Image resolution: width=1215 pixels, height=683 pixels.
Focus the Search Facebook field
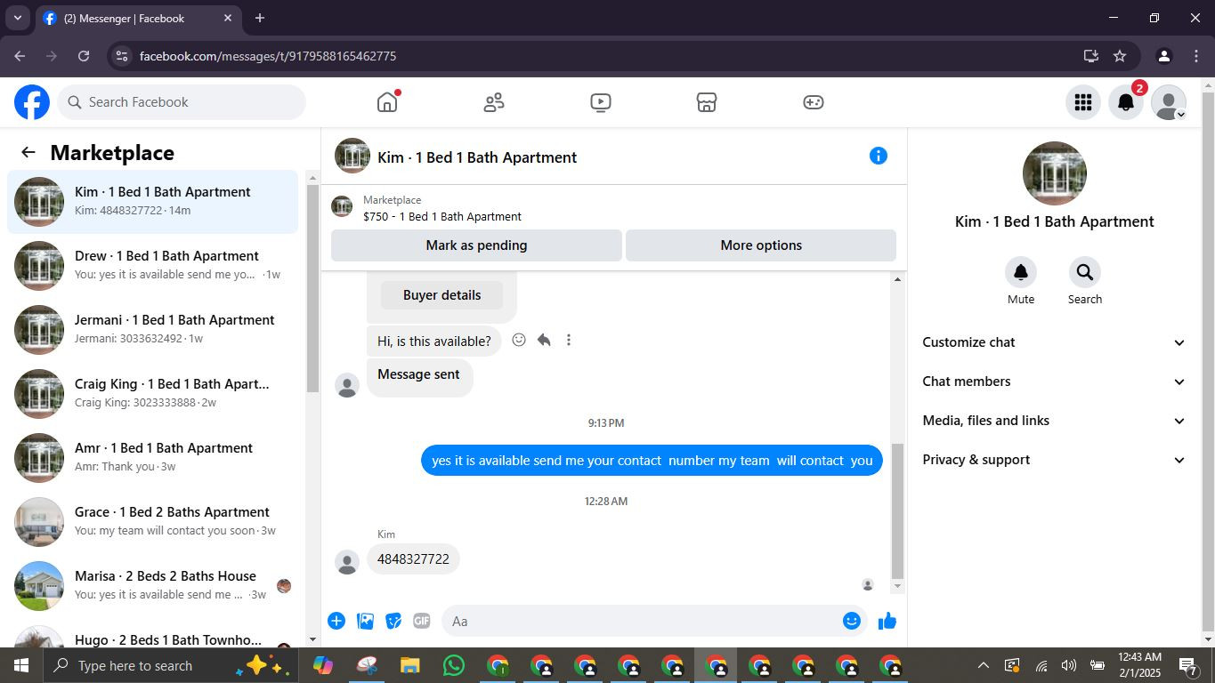[182, 102]
